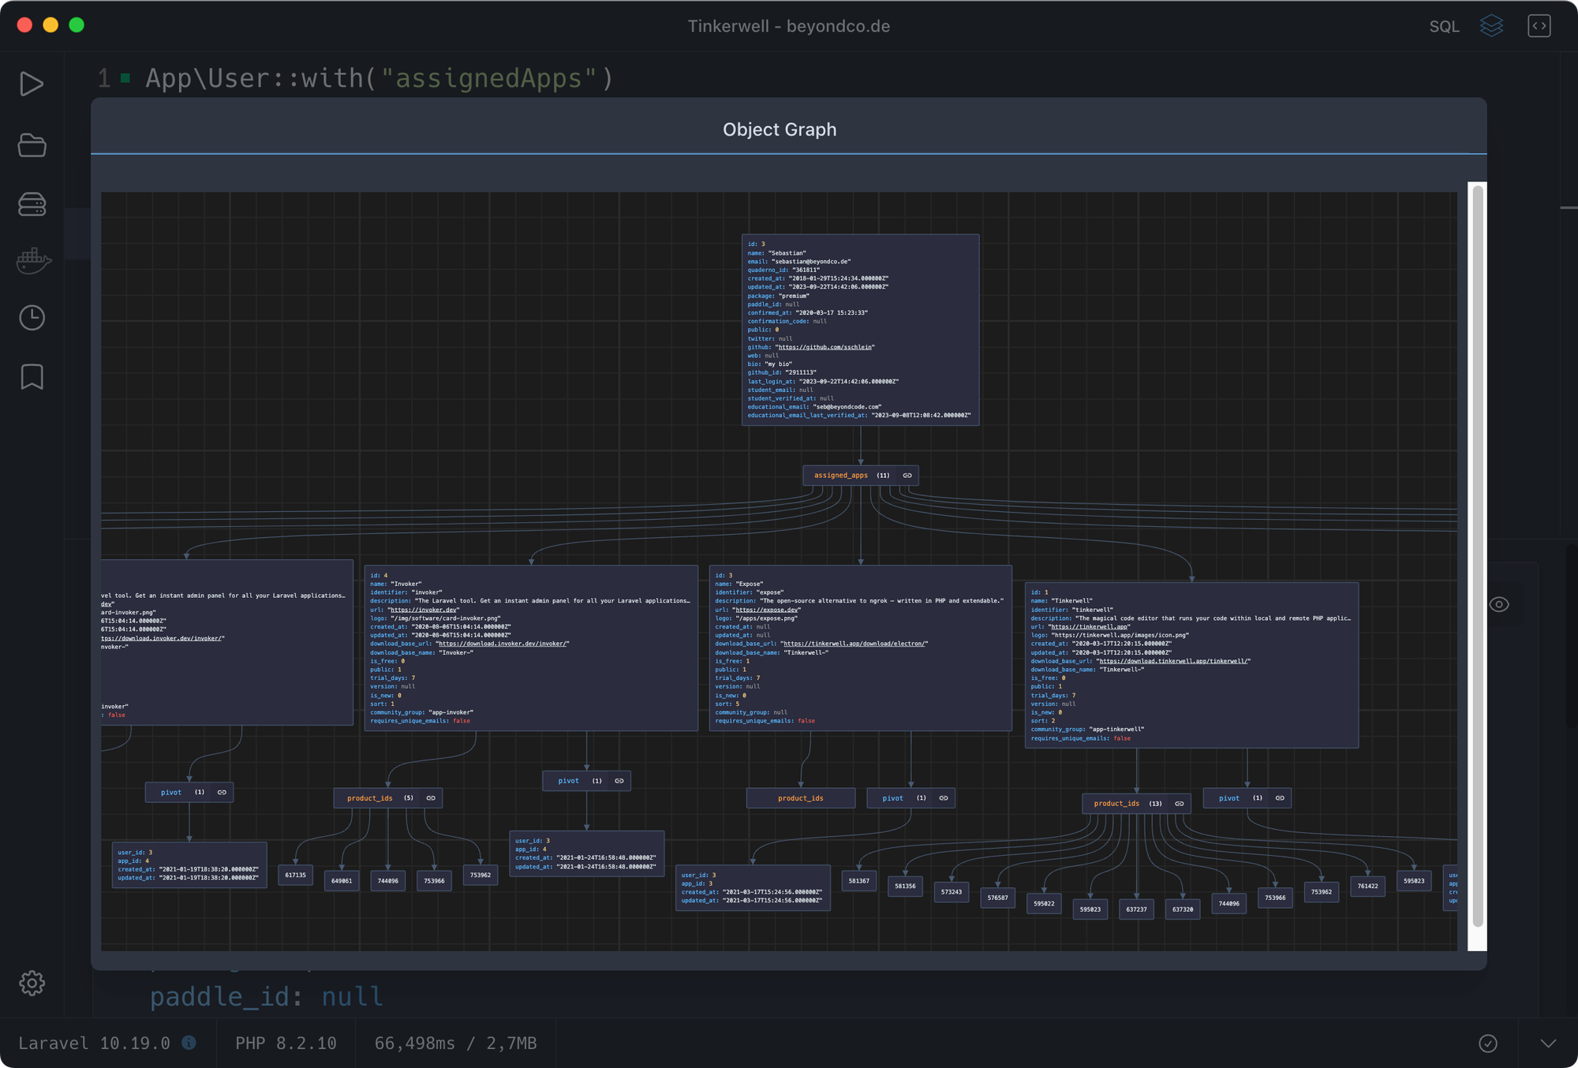Open the github.com/sschlein link
The image size is (1578, 1068).
pos(825,347)
